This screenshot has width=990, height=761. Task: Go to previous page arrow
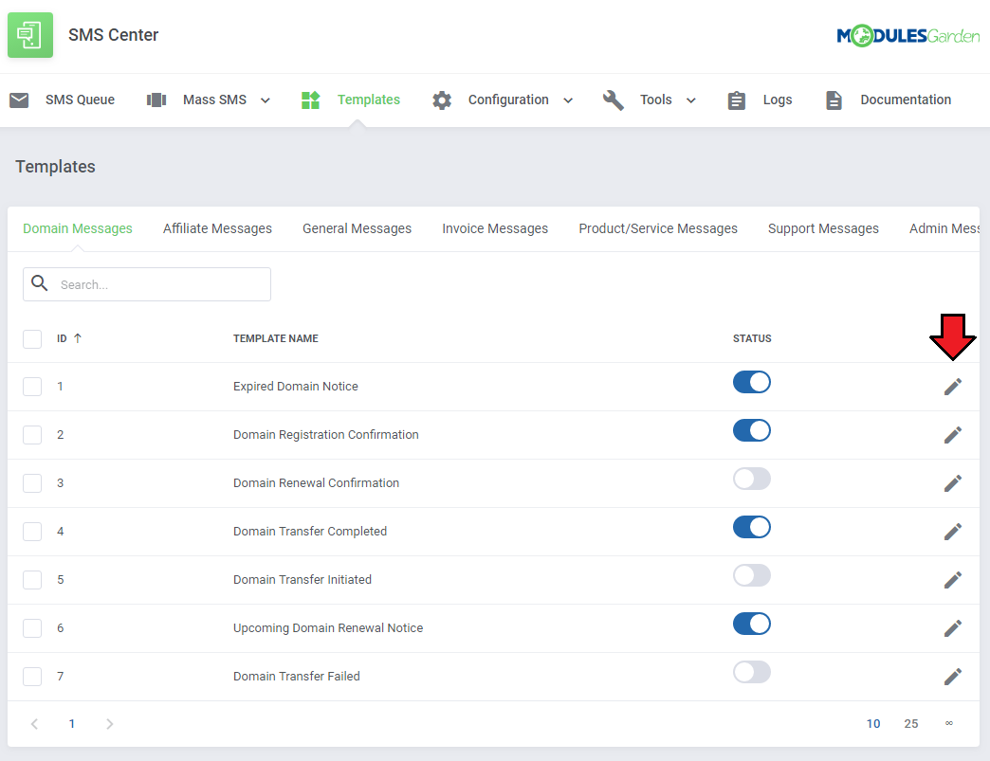tap(35, 724)
